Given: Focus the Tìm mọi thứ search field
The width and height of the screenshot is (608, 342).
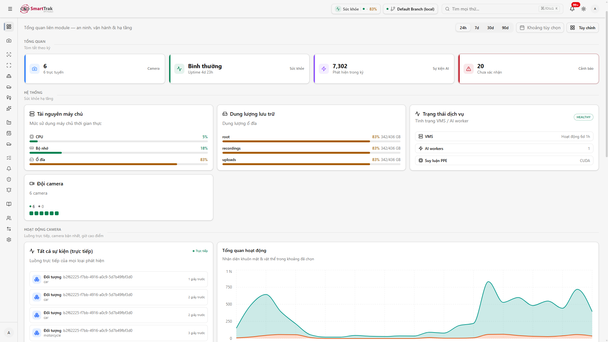Looking at the screenshot, I should pyautogui.click(x=502, y=9).
